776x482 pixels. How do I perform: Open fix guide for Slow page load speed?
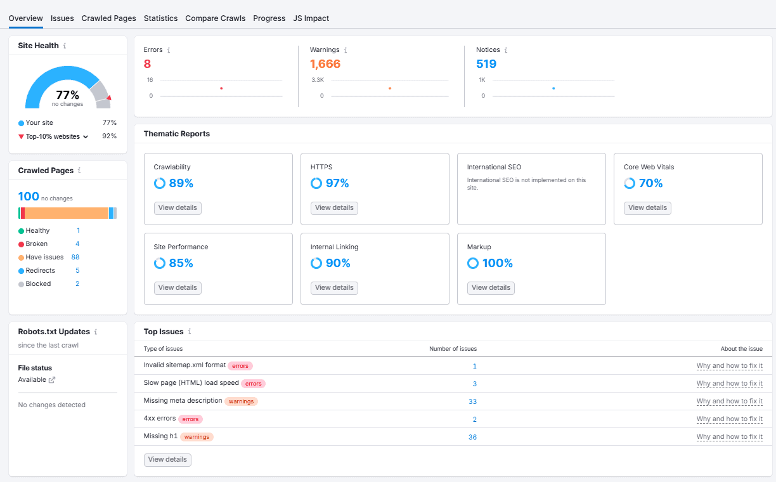pyautogui.click(x=730, y=384)
